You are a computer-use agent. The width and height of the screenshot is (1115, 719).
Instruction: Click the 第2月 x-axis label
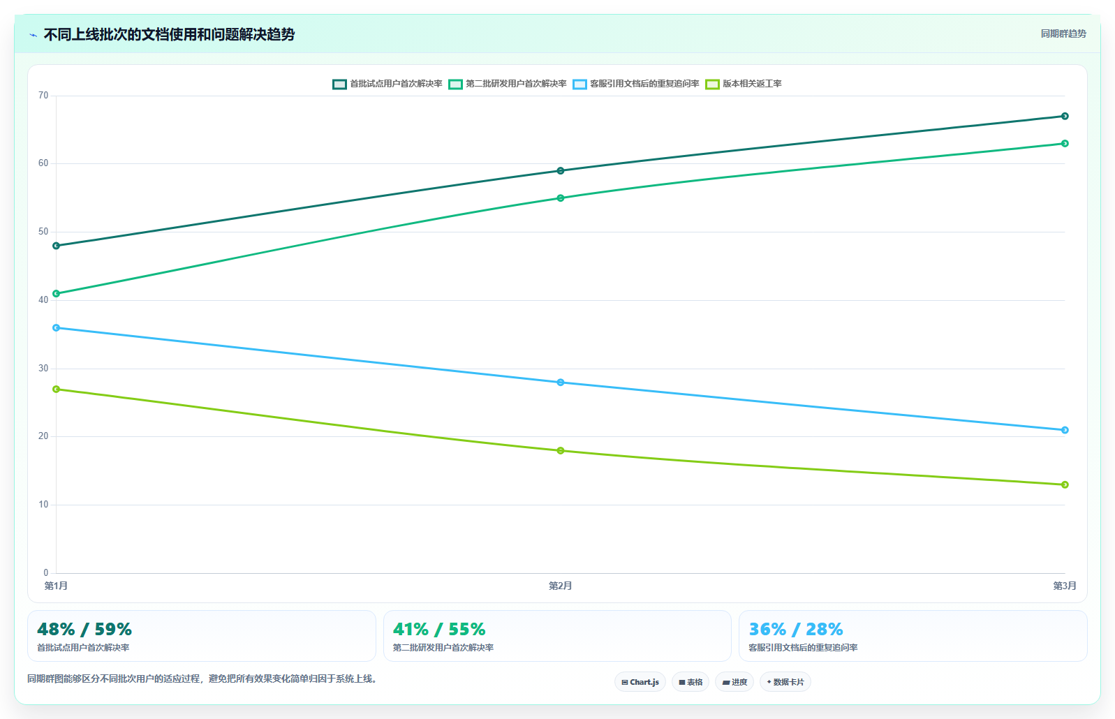click(x=561, y=586)
